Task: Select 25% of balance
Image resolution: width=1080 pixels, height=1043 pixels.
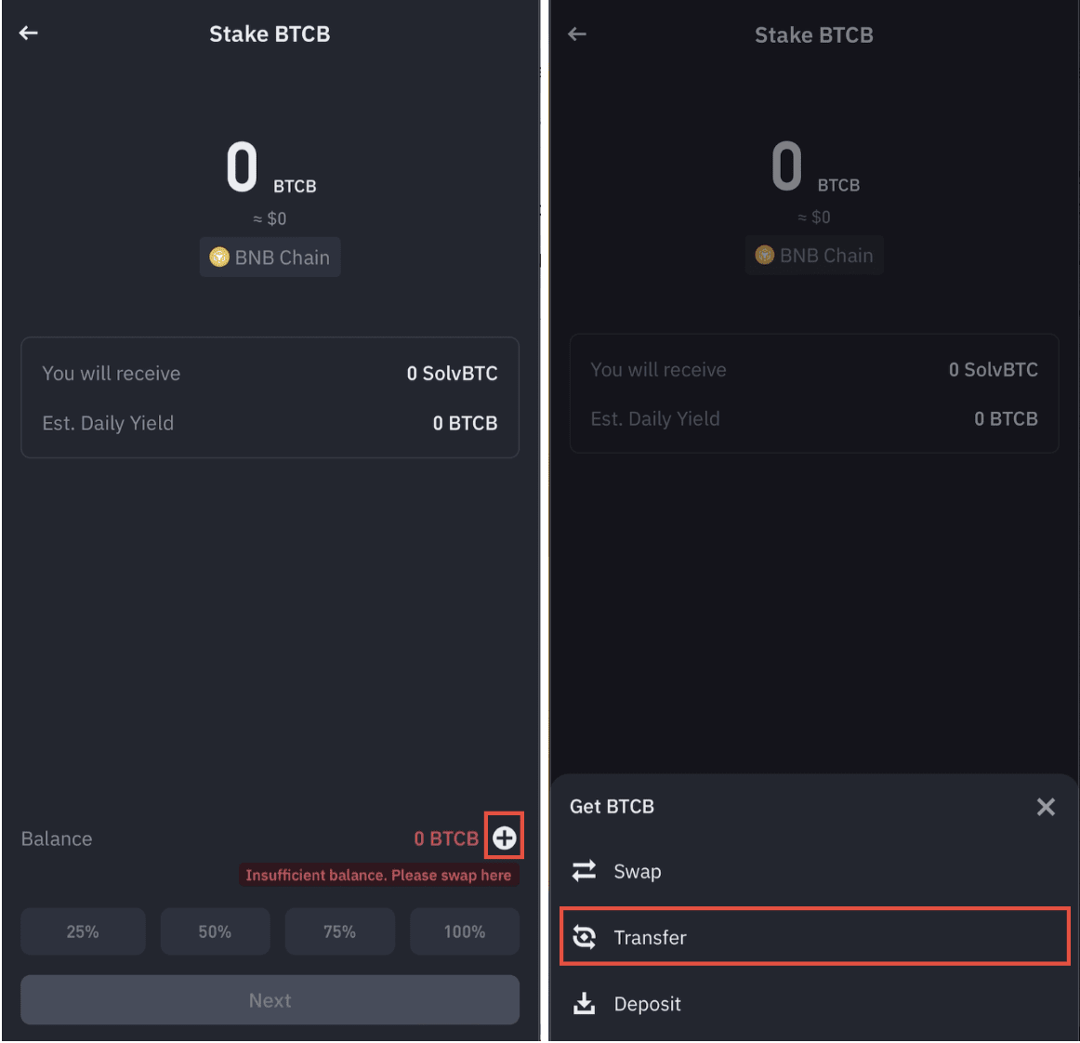Action: pyautogui.click(x=83, y=931)
